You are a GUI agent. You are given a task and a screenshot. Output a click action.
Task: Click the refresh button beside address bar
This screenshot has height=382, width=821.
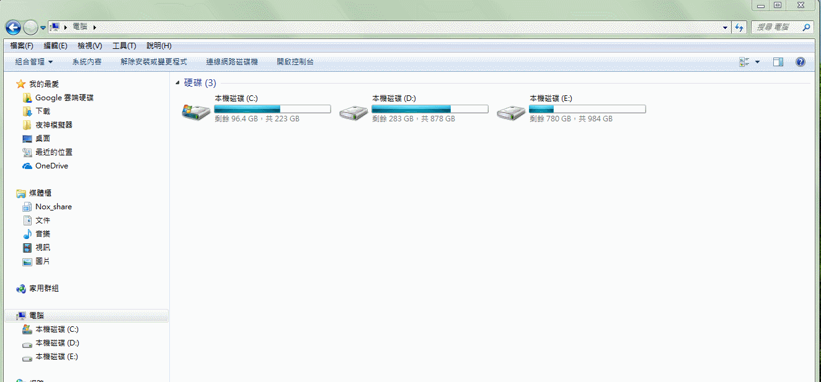(739, 27)
